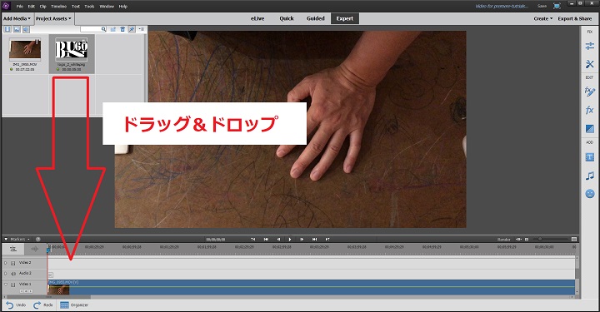Switch to the Guided tab
This screenshot has width=600, height=312.
pos(316,18)
